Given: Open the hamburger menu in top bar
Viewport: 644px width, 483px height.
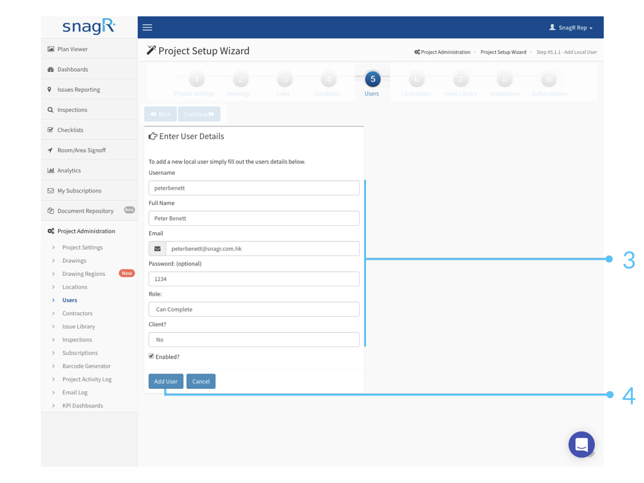Looking at the screenshot, I should tap(147, 28).
